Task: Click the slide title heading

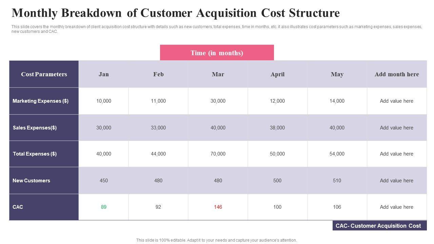Action: click(176, 13)
